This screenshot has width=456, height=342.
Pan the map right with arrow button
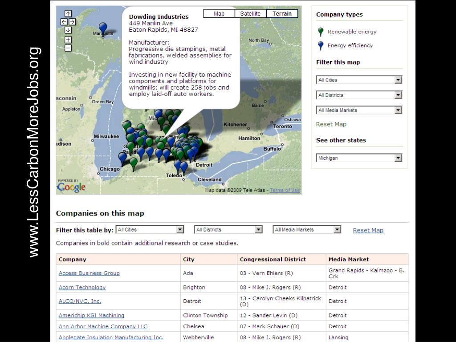click(72, 22)
